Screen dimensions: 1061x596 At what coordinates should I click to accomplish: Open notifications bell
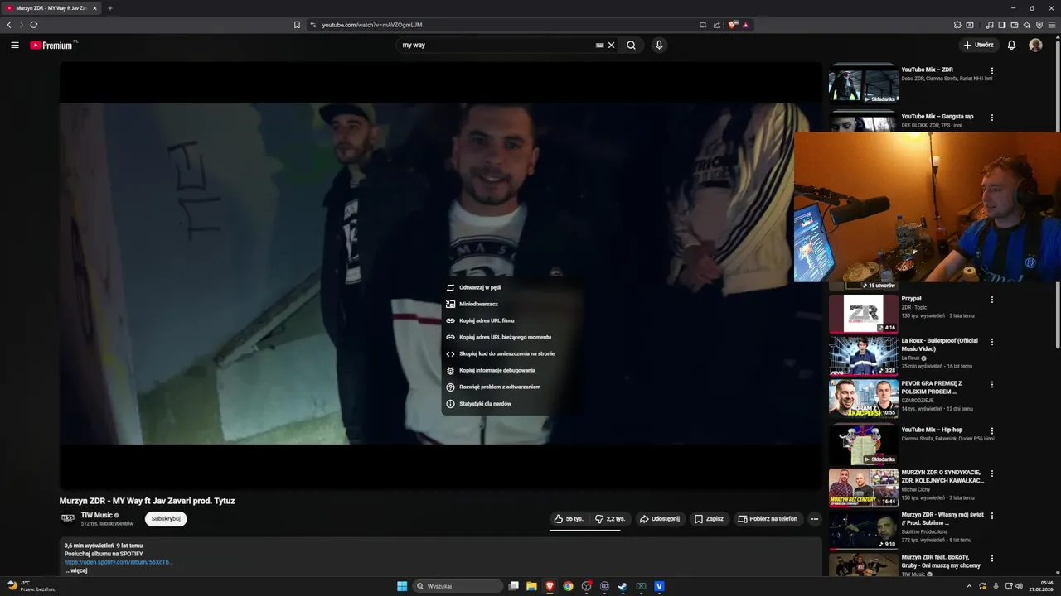(x=1011, y=46)
